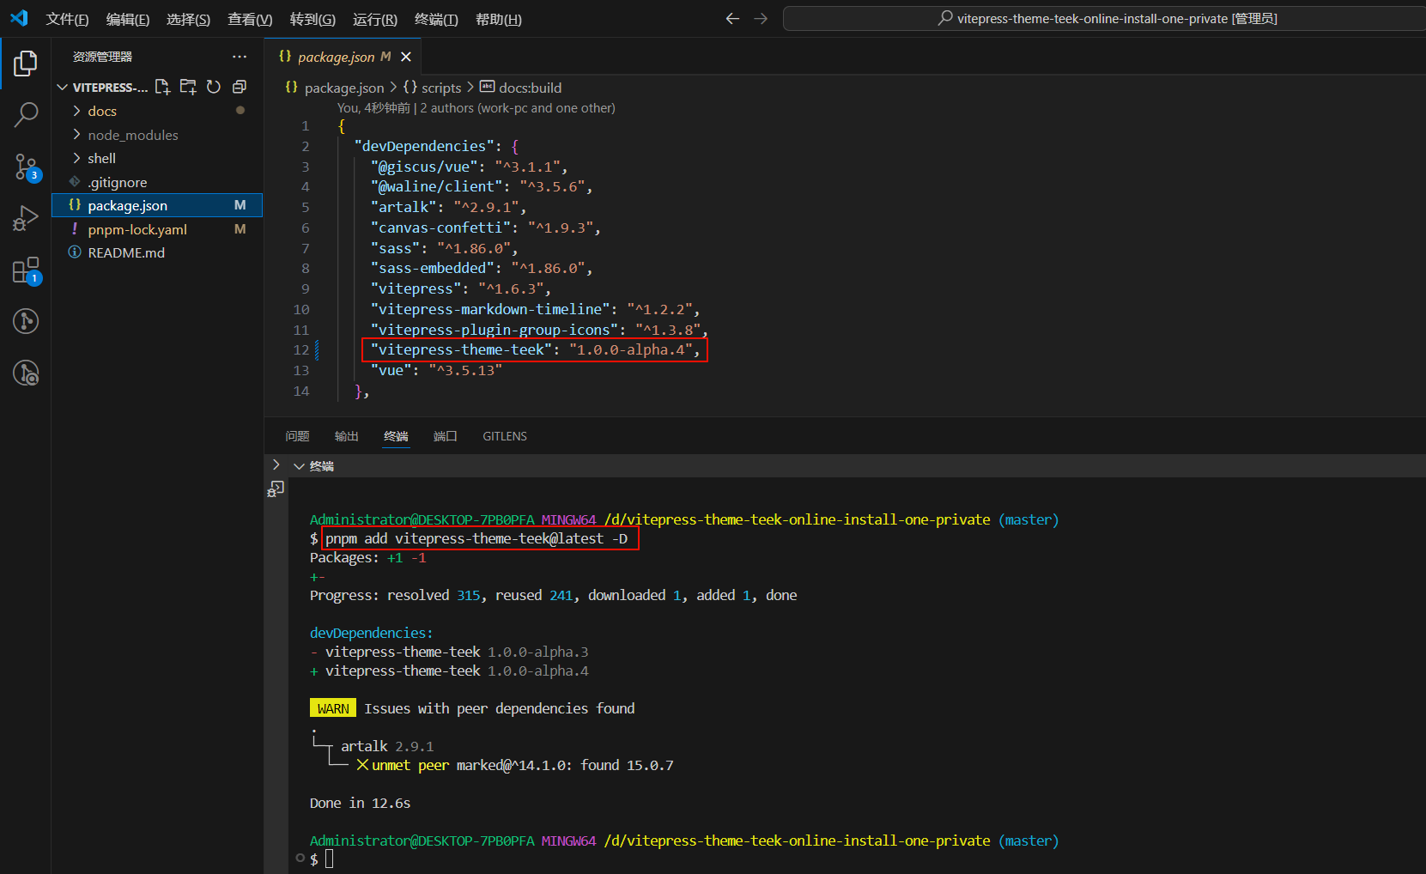Click the terminal launch profile icon

[x=276, y=489]
